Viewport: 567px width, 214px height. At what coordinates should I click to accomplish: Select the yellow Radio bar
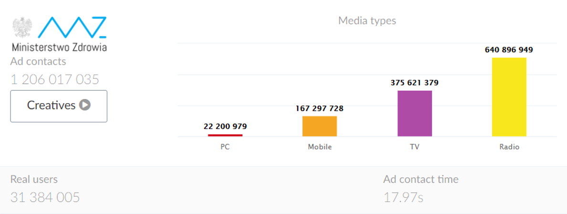tap(509, 97)
